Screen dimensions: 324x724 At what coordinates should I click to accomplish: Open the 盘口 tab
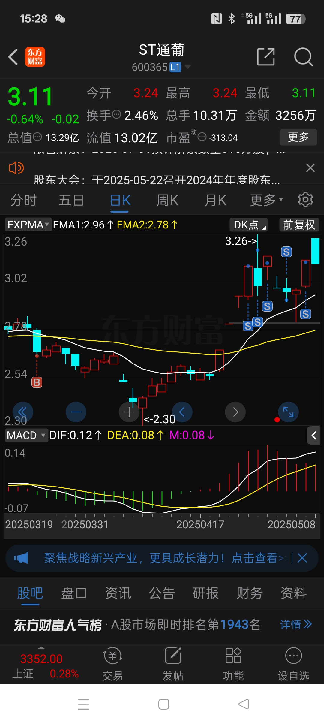coord(74,593)
